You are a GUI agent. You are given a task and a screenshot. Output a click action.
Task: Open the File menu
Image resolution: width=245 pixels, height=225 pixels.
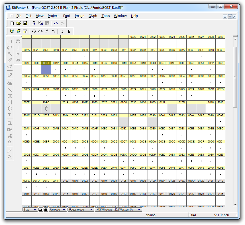[19, 16]
